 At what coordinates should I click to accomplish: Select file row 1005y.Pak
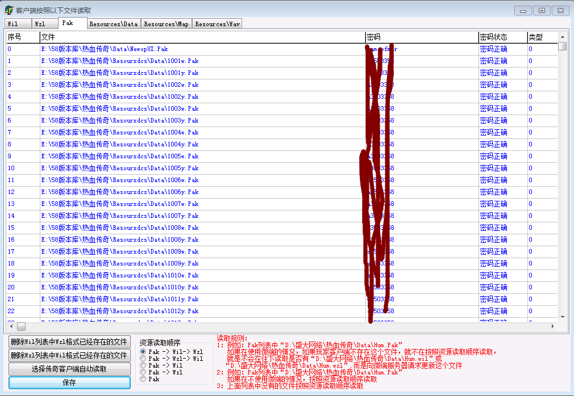pyautogui.click(x=282, y=168)
